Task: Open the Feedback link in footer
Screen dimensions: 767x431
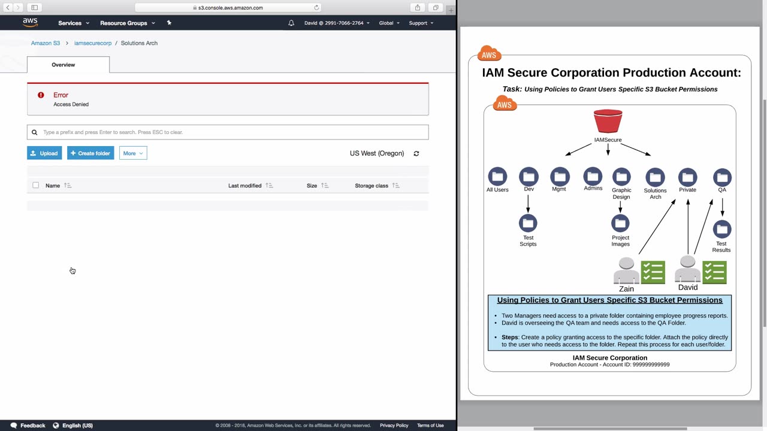Action: [x=28, y=426]
